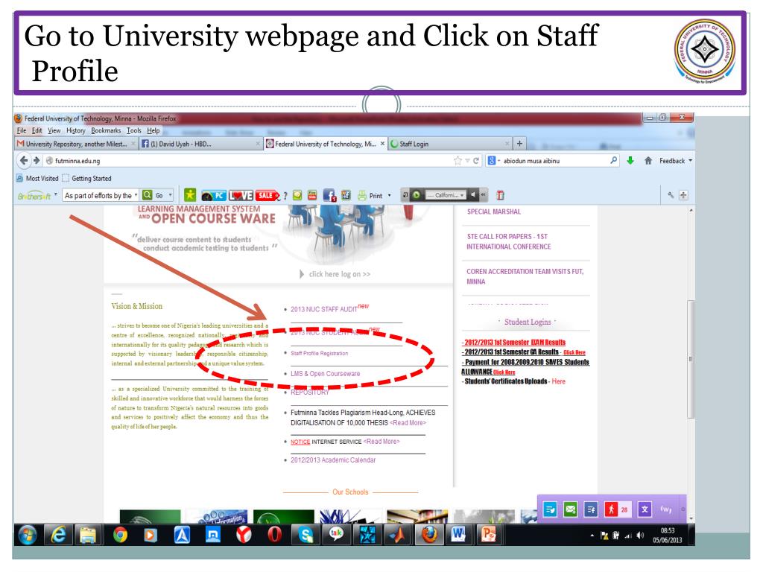Expand the Go button dropdown arrow
Image resolution: width=763 pixels, height=572 pixels.
tap(171, 195)
